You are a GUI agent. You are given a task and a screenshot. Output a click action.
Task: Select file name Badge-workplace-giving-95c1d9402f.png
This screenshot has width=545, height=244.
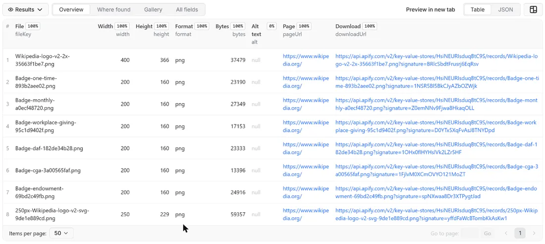tap(46, 126)
